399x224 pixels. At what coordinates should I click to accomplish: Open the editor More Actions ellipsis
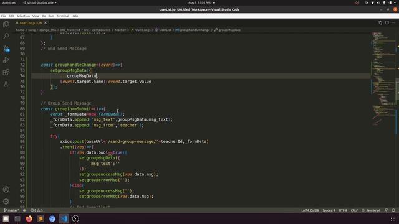[393, 23]
